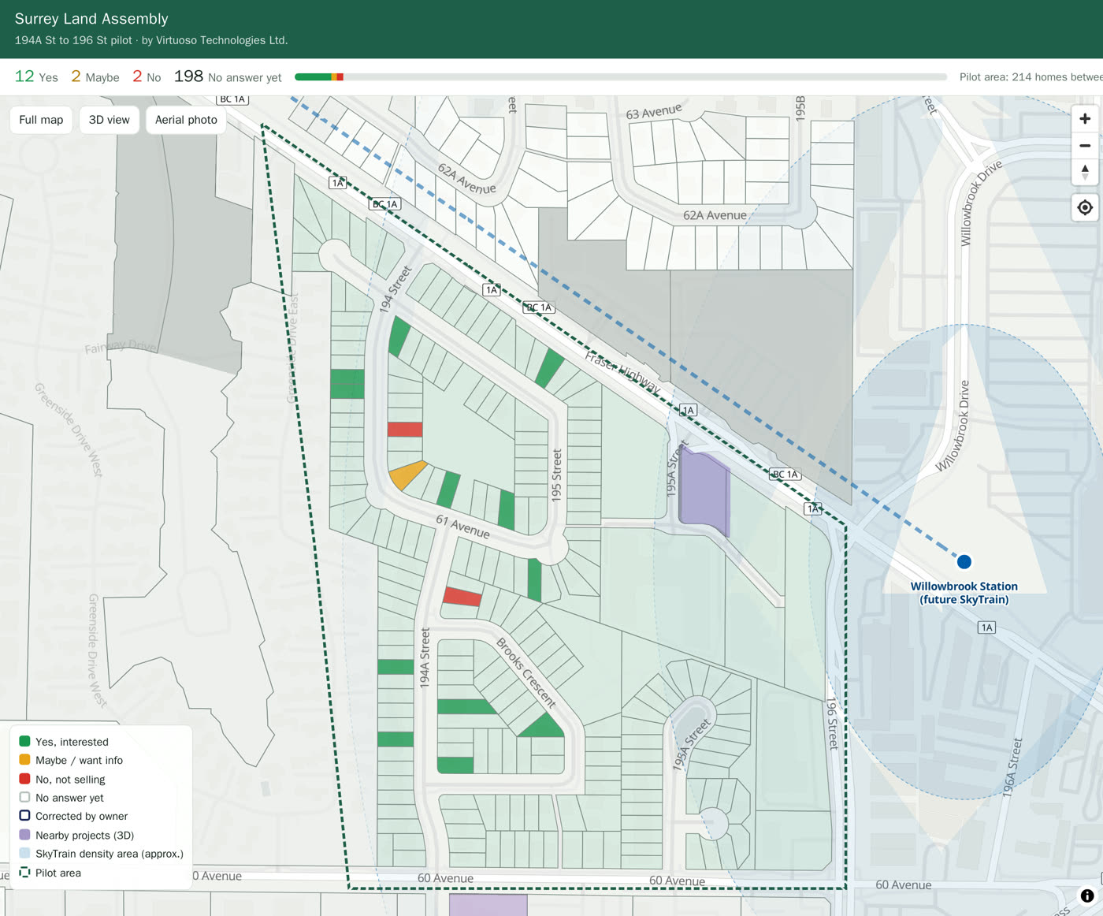Click orange legend swatch for Maybe
Image resolution: width=1103 pixels, height=916 pixels.
[24, 760]
